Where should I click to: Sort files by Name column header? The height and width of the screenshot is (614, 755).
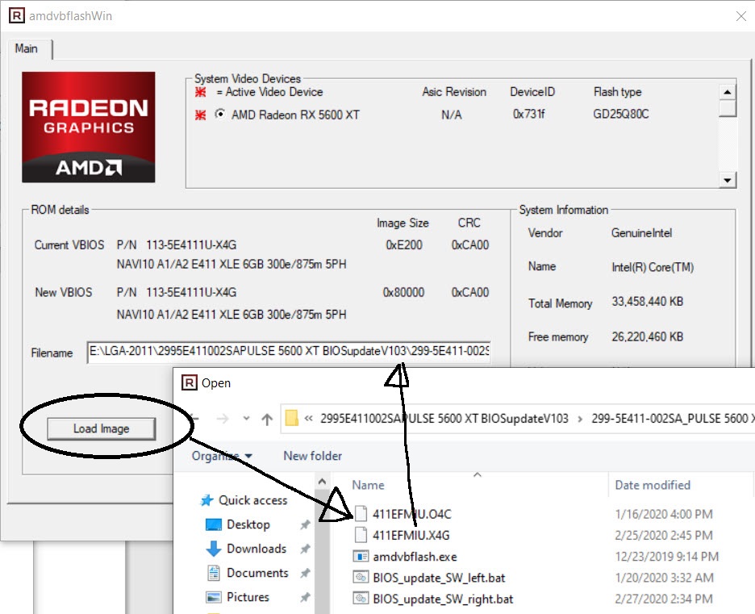pyautogui.click(x=369, y=485)
